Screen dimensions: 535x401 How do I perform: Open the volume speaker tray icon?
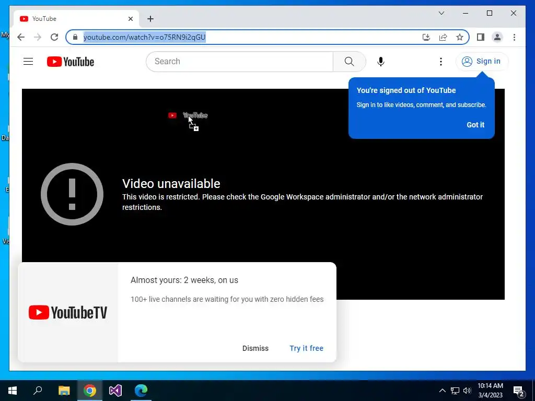coord(467,391)
